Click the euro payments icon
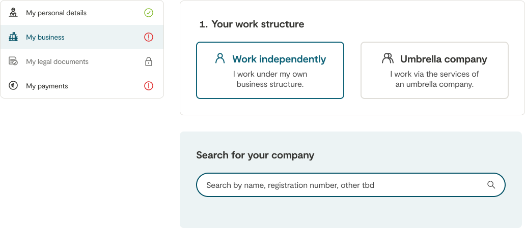 coord(13,86)
